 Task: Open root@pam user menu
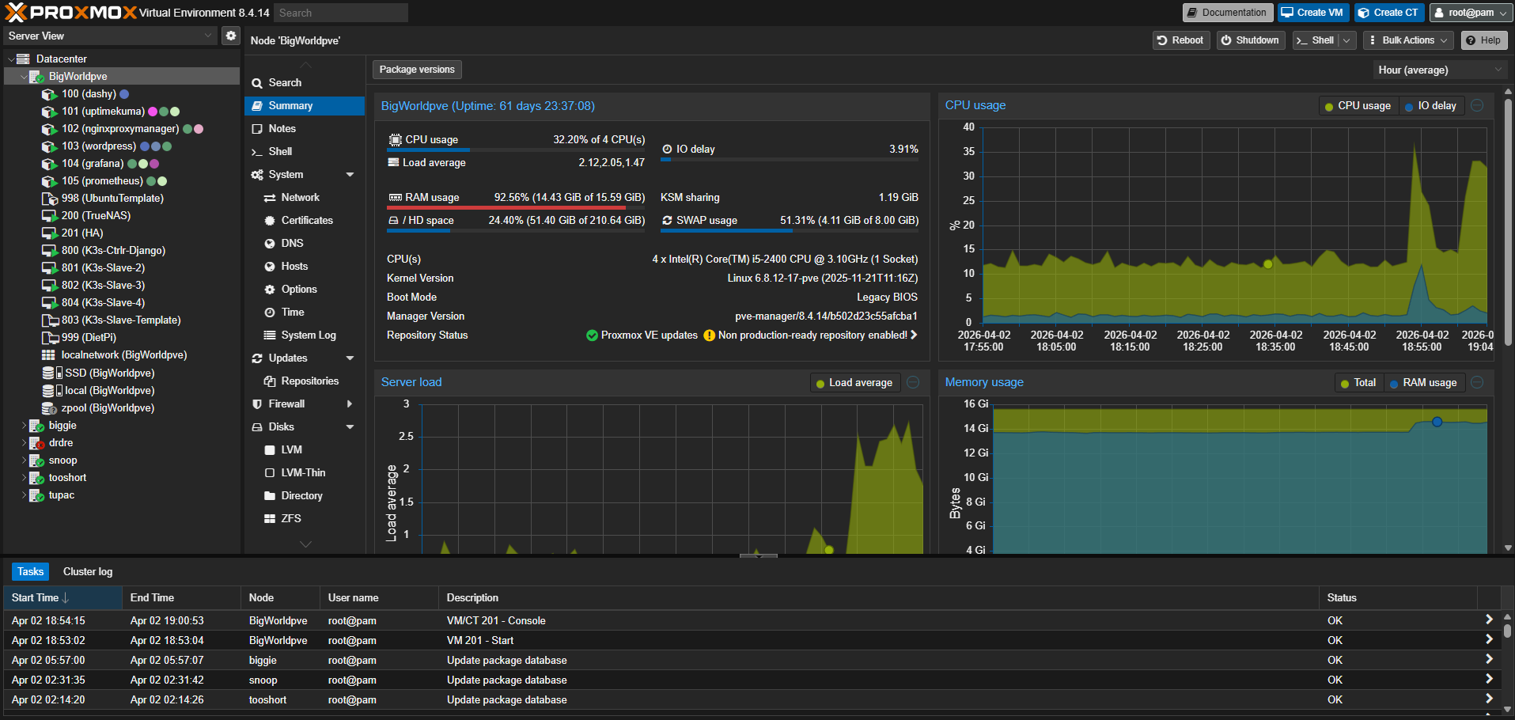coord(1471,13)
